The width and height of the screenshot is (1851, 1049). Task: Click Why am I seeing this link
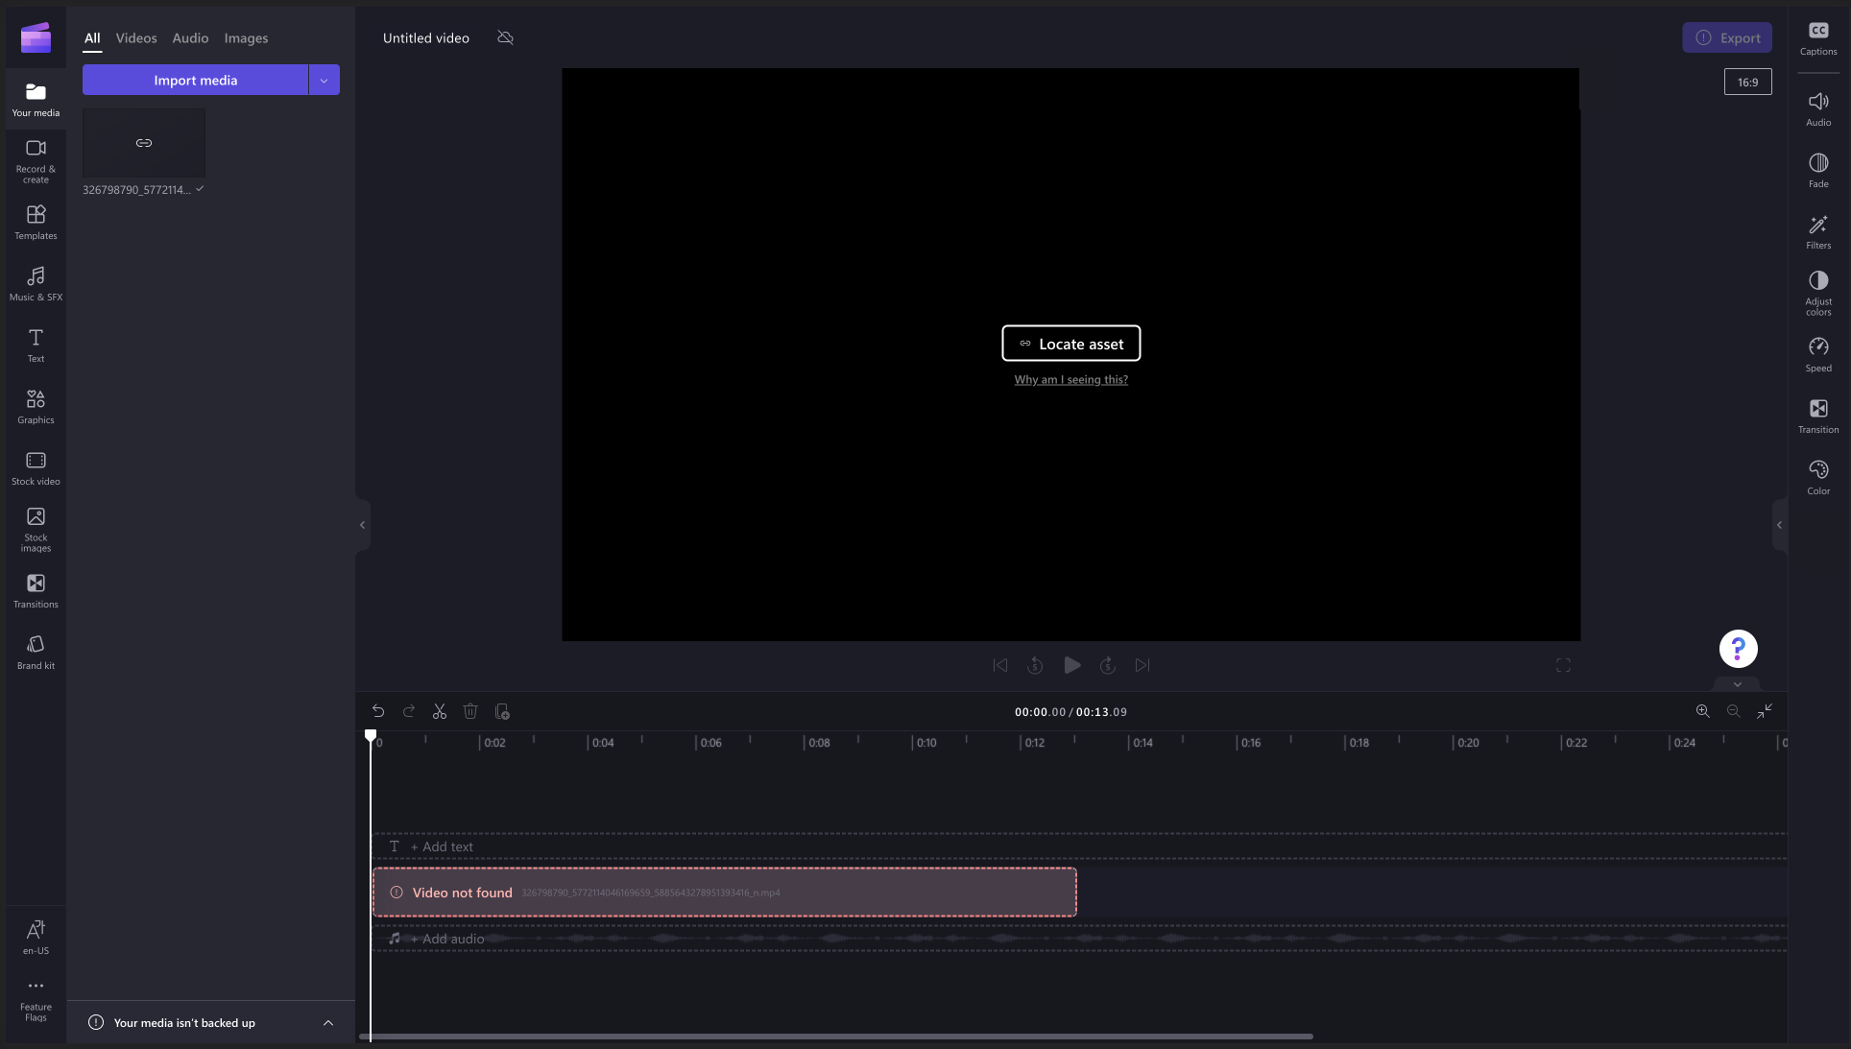(x=1071, y=379)
